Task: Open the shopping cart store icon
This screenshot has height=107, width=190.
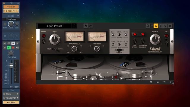Action: [x=151, y=82]
